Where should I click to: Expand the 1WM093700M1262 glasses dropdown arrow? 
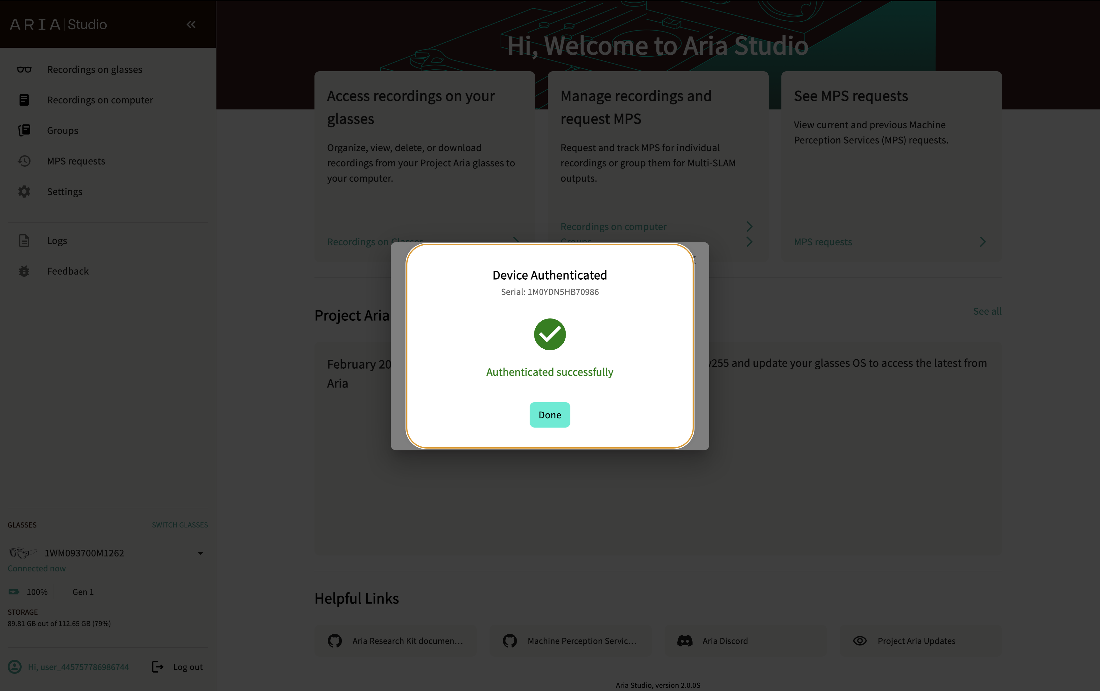[x=200, y=553]
